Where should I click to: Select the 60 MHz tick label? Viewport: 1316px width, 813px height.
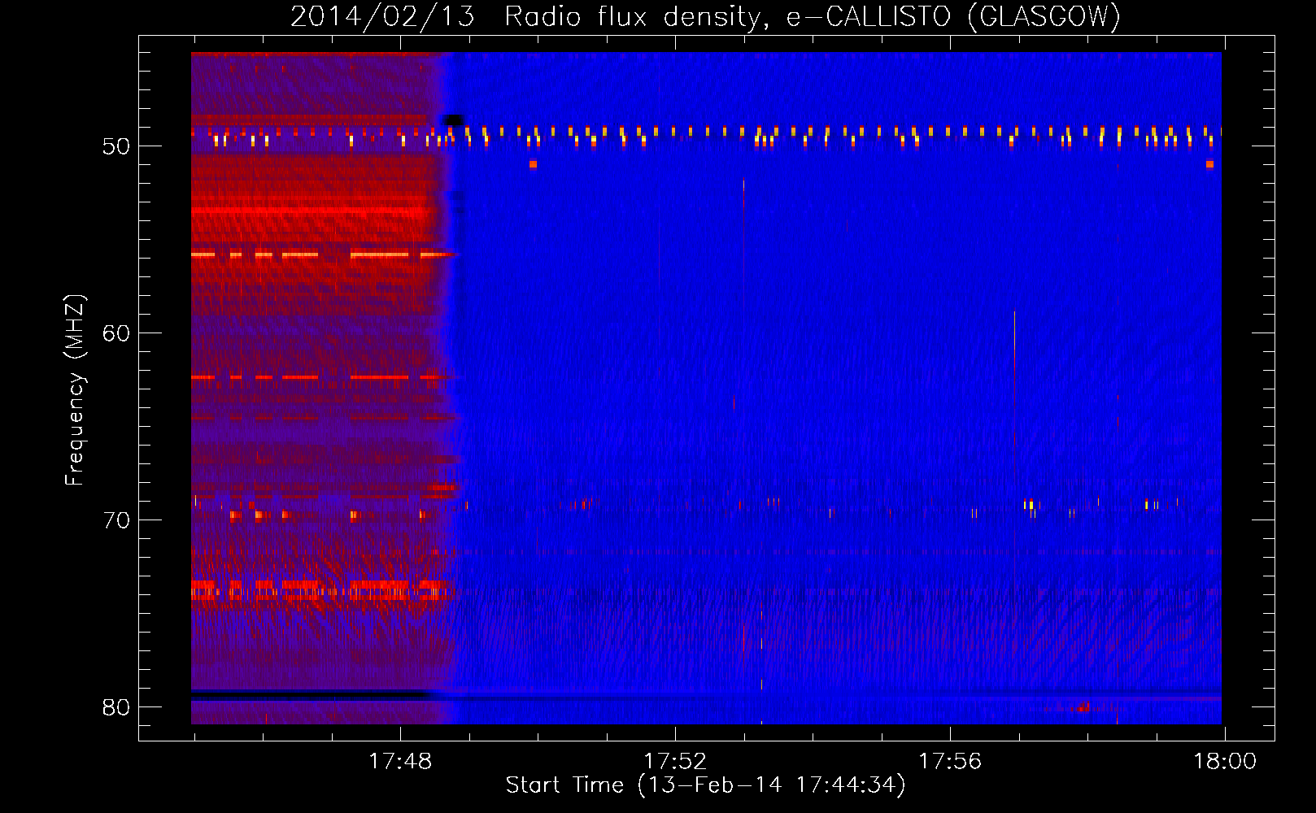click(x=116, y=333)
